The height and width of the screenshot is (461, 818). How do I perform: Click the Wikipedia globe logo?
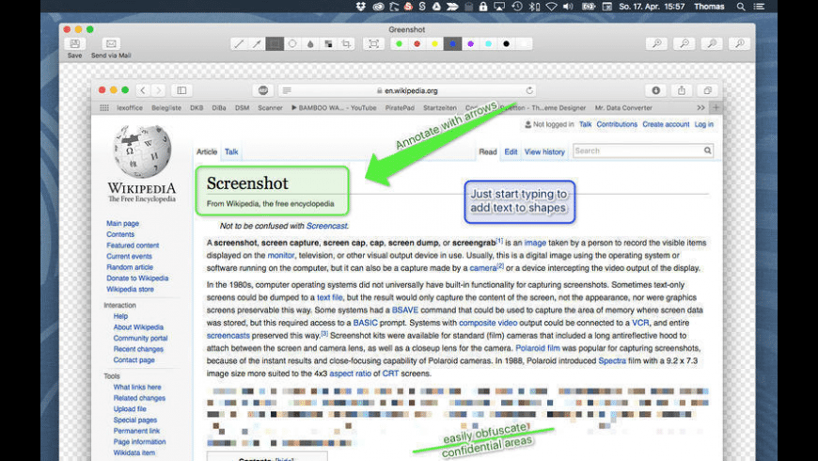(x=142, y=151)
